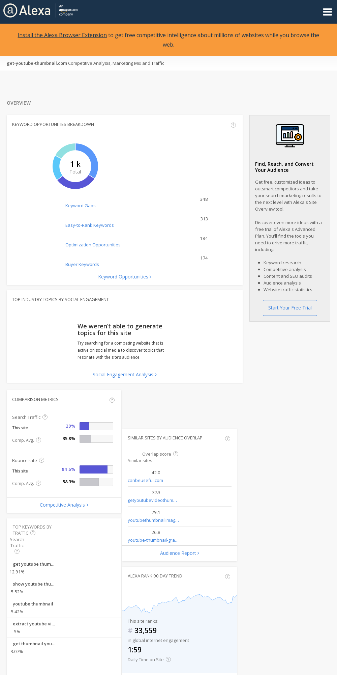Open Install the Alexa Browser Extension link
Viewport: 337px width, 675px height.
[62, 35]
